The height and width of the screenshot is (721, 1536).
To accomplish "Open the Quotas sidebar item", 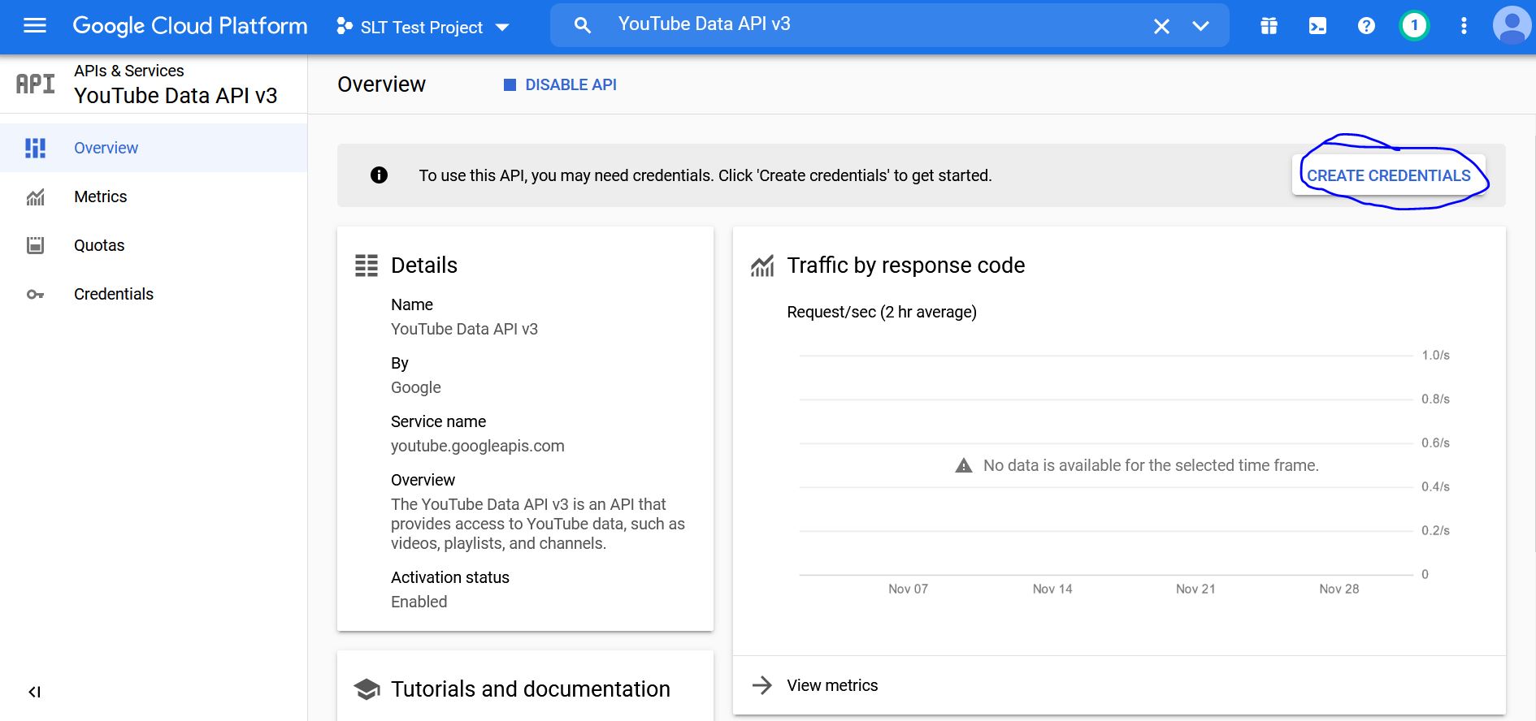I will tap(99, 245).
